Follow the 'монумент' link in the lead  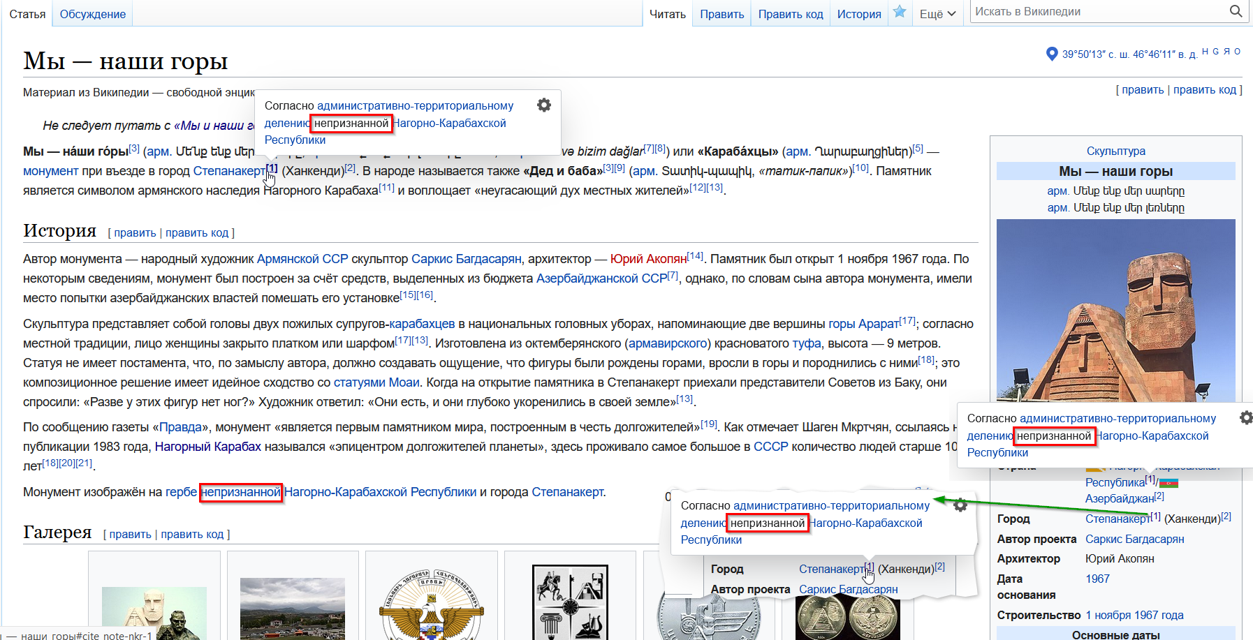50,171
